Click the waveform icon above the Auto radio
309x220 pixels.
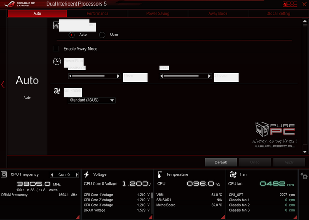[x=56, y=25]
